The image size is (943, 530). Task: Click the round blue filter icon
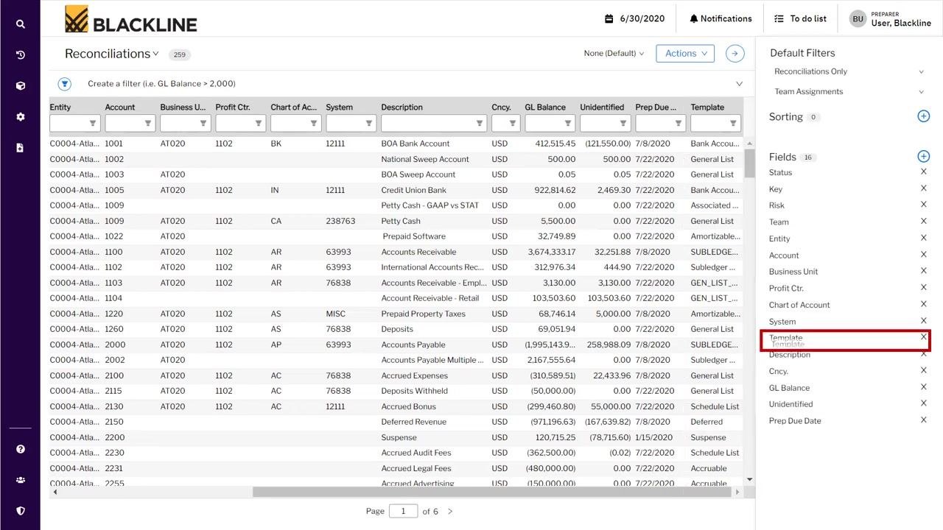tap(65, 83)
